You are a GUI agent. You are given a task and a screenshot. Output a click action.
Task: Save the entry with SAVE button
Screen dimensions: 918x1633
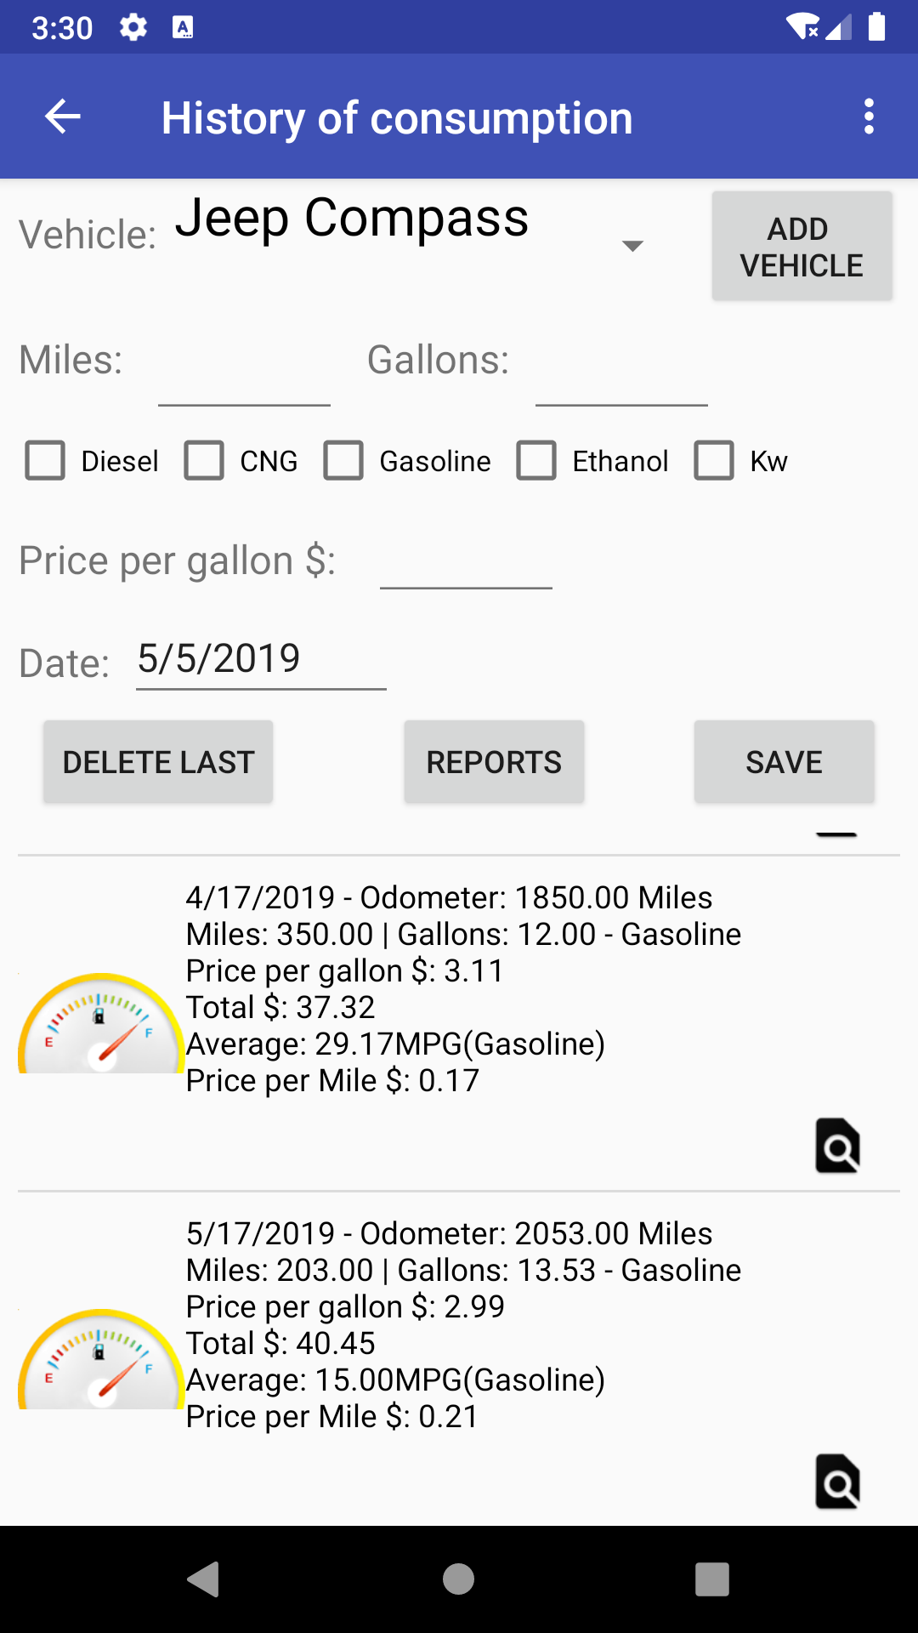pos(784,762)
